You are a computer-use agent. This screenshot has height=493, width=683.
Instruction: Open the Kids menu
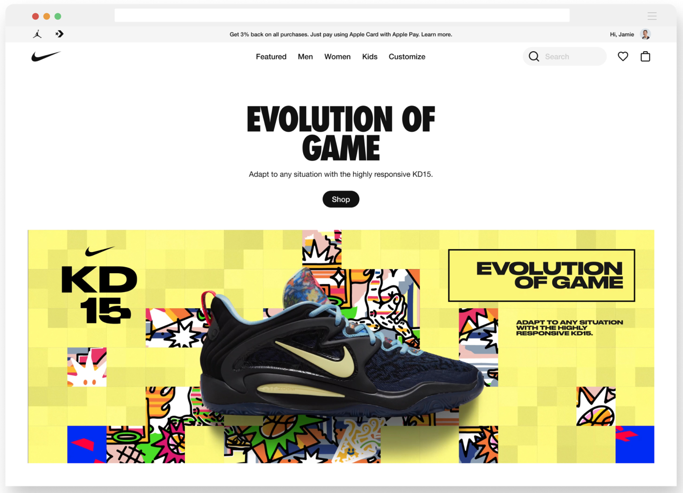tap(370, 57)
